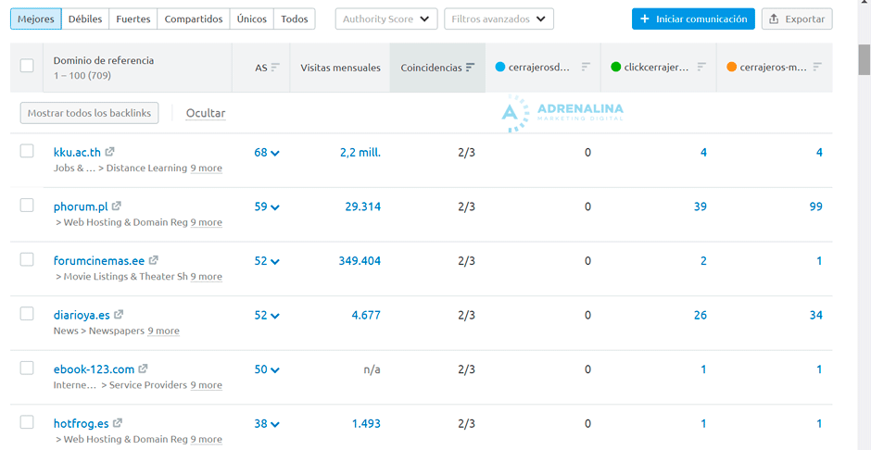Screen dimensions: 871x450
Task: Check the hotfrog.es row checkbox
Action: tap(27, 422)
